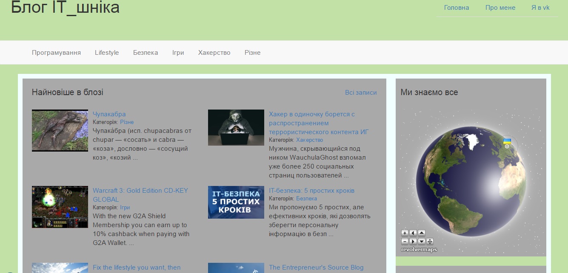Click the rotating Earth globe widget
This screenshot has height=273, width=568.
point(471,181)
